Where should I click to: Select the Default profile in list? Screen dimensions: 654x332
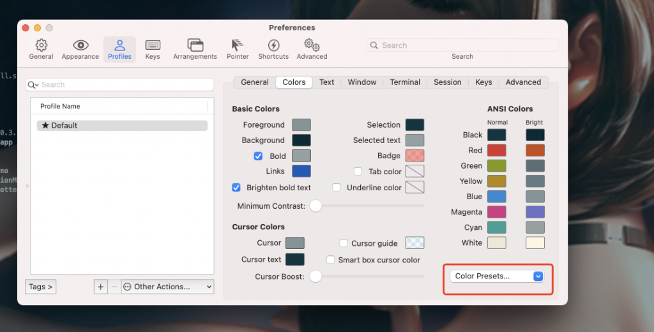122,126
